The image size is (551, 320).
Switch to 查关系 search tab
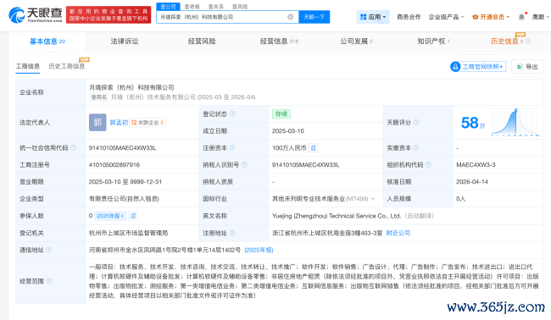216,6
